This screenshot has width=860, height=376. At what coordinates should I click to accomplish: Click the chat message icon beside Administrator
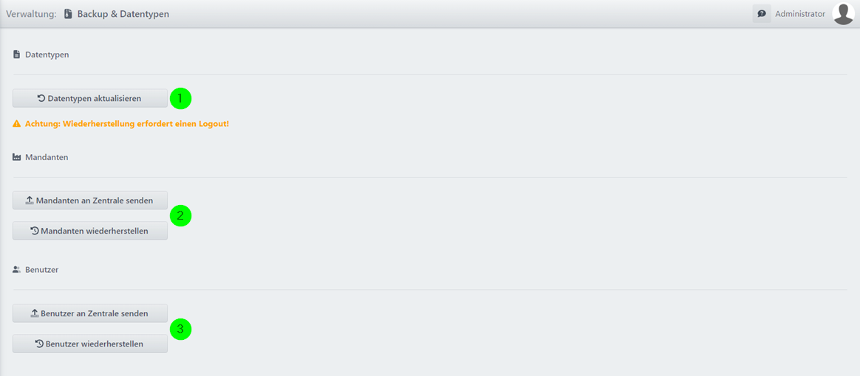(761, 14)
